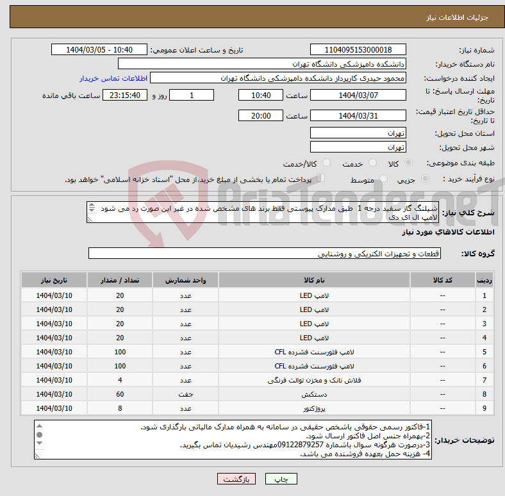Click up arrow in buyer notes scrollbar
The image size is (505, 496).
pyautogui.click(x=40, y=426)
